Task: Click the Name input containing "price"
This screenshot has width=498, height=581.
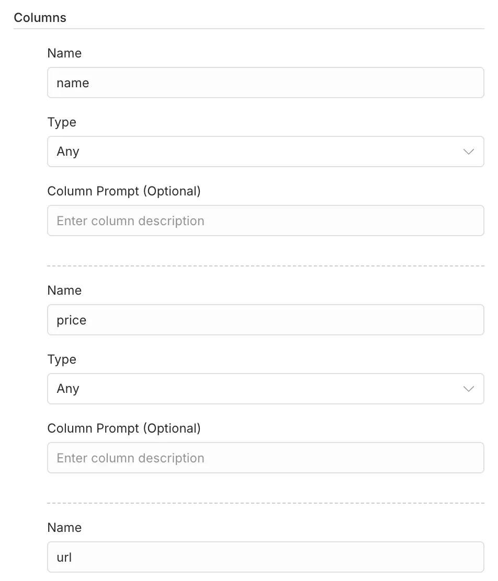Action: point(265,320)
